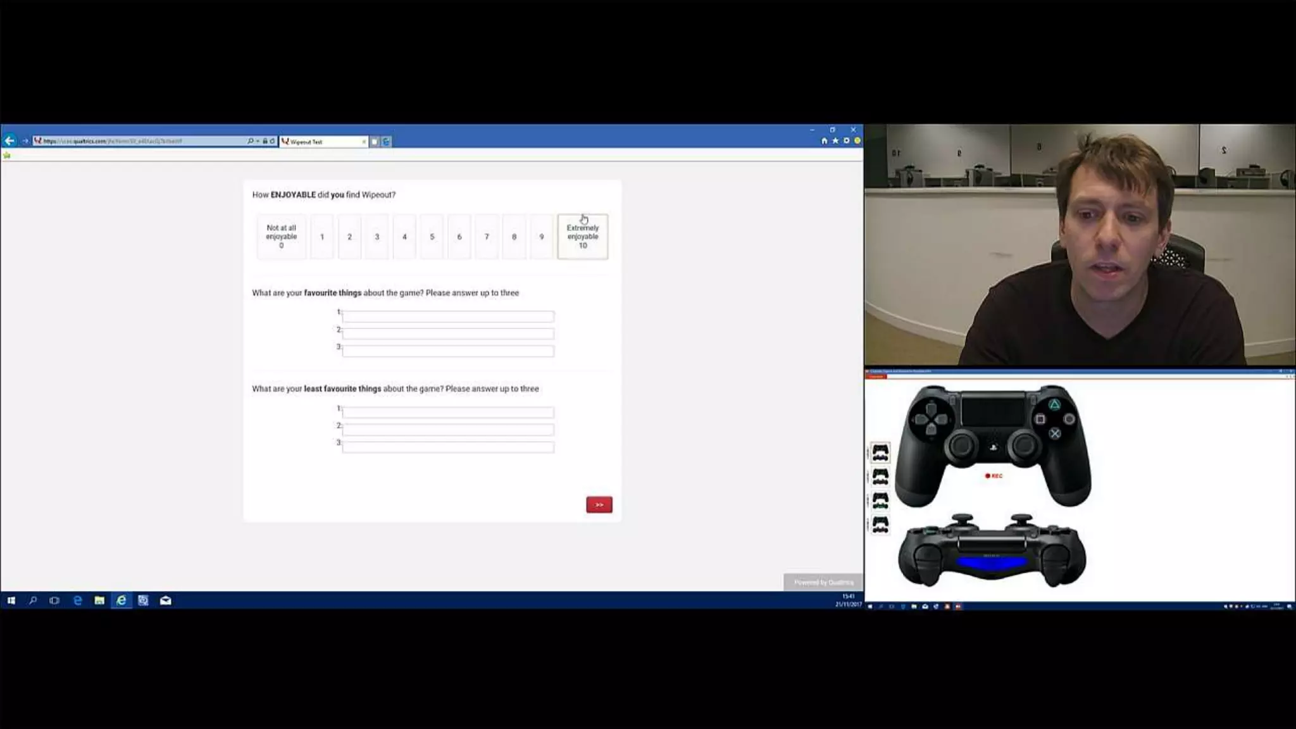Click the browser back arrow button
The image size is (1296, 729).
pyautogui.click(x=9, y=140)
